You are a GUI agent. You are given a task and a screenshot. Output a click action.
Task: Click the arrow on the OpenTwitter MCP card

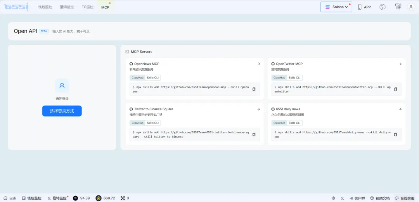[400, 64]
